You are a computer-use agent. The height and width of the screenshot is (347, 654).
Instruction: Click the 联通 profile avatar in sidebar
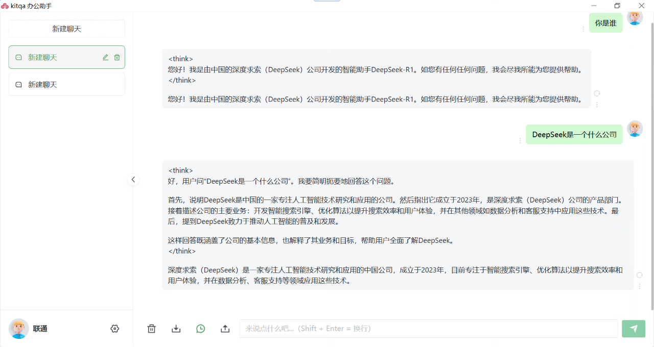[x=19, y=329]
